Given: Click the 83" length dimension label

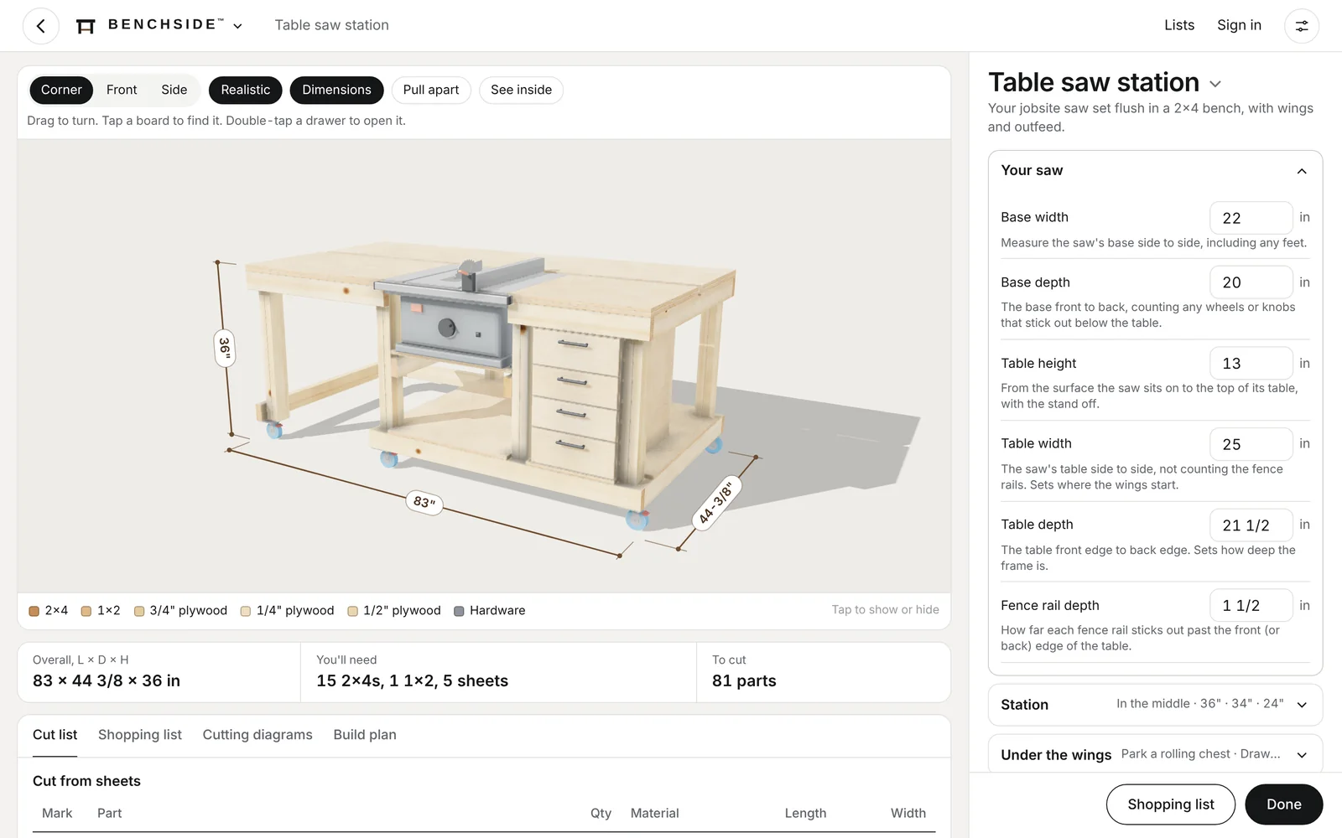Looking at the screenshot, I should point(424,503).
